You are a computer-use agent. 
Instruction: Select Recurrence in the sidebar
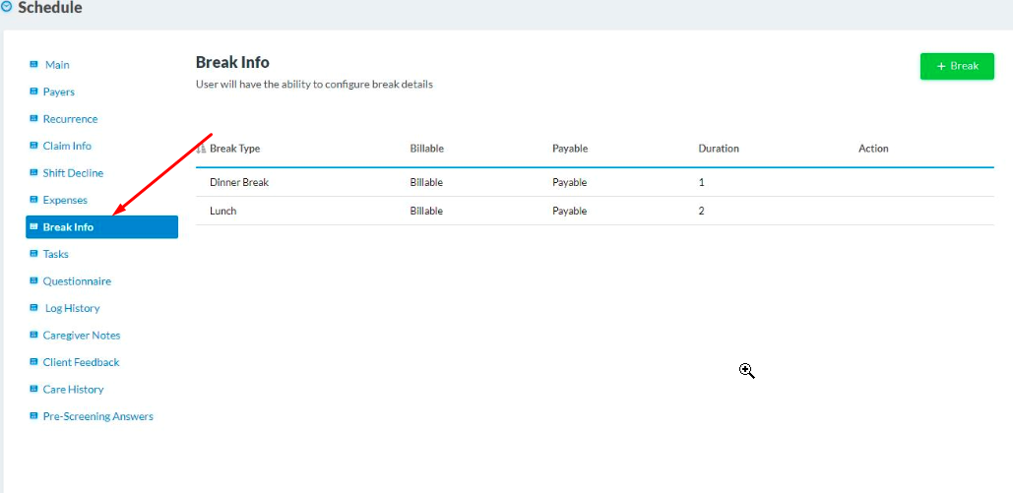point(70,119)
